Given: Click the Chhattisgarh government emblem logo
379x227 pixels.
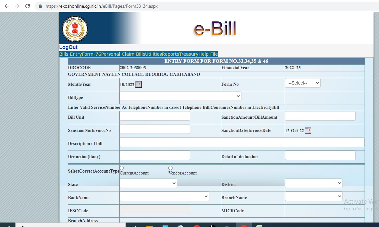Looking at the screenshot, I should point(75,29).
